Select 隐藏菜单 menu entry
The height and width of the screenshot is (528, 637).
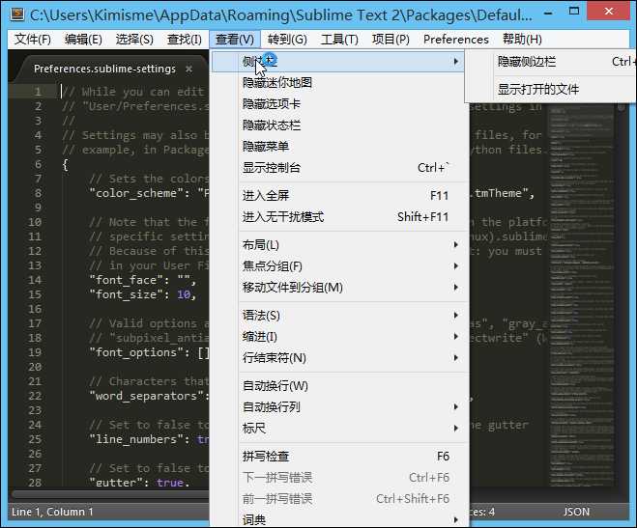(340, 146)
